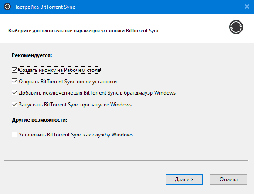
Task: Click the Настройка BitTorrent Sync window title
Action: (44, 7)
